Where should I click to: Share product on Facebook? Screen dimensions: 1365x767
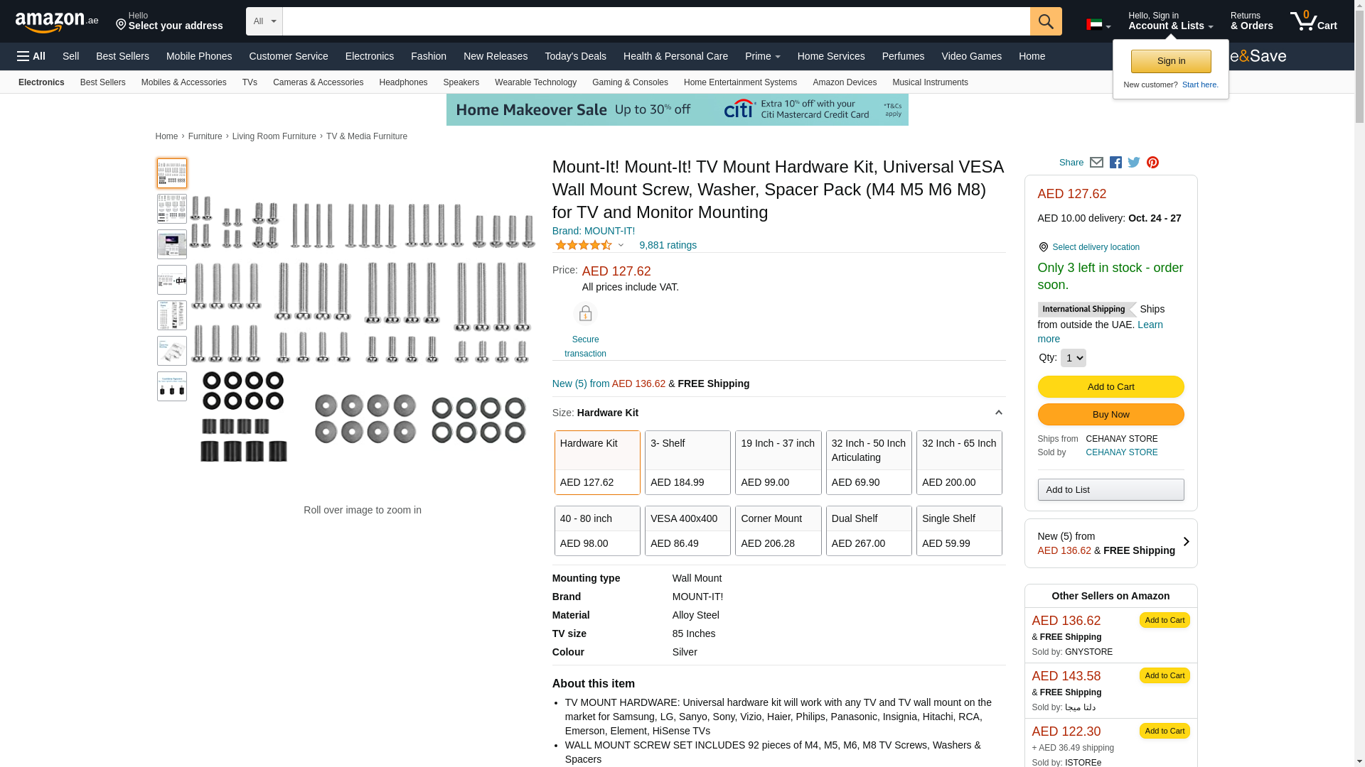tap(1115, 163)
